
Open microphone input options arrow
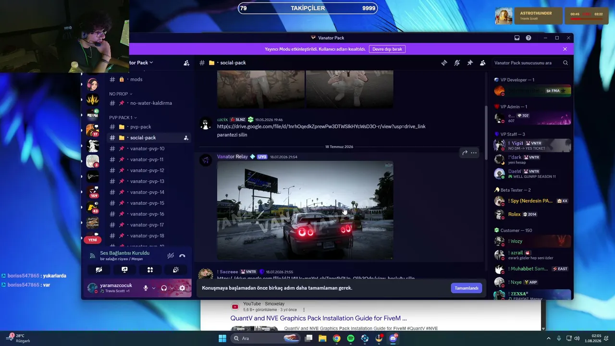point(154,288)
